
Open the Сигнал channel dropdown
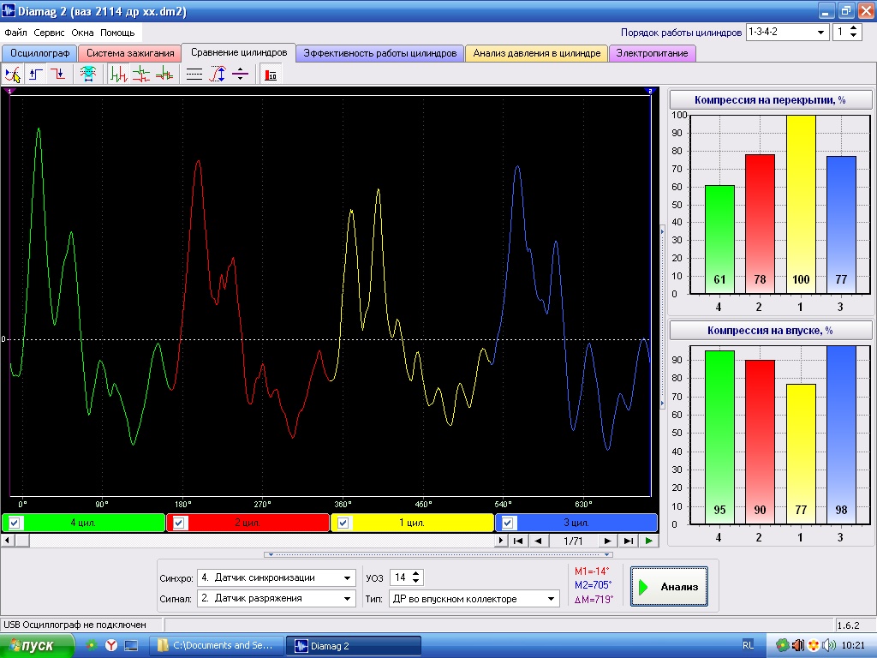tap(347, 599)
